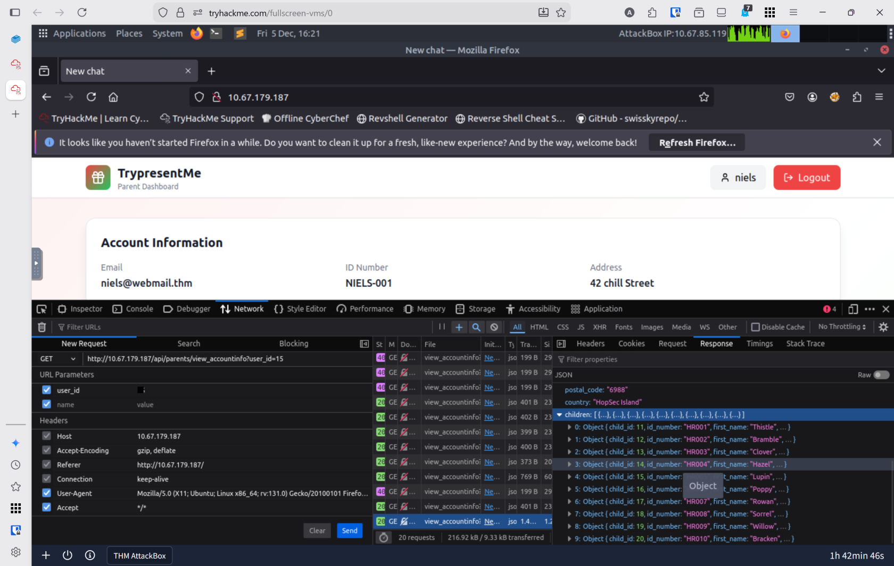The height and width of the screenshot is (566, 894).
Task: Switch on Raw response toggle
Action: click(881, 375)
